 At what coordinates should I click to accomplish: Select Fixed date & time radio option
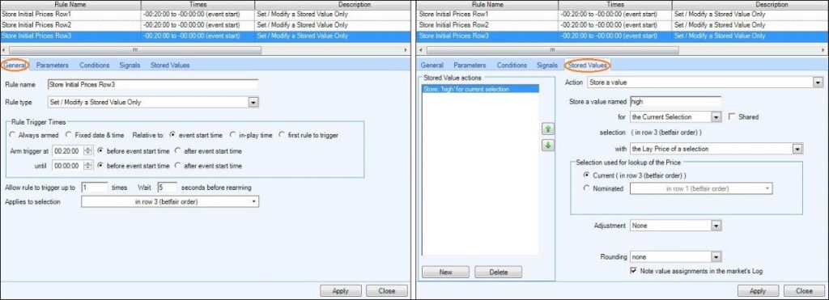pyautogui.click(x=70, y=135)
